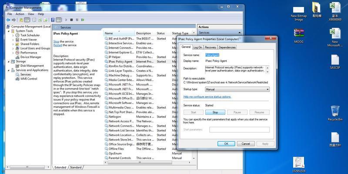Open the SASCSP file on desktop
The width and height of the screenshot is (348, 174).
tap(335, 62)
